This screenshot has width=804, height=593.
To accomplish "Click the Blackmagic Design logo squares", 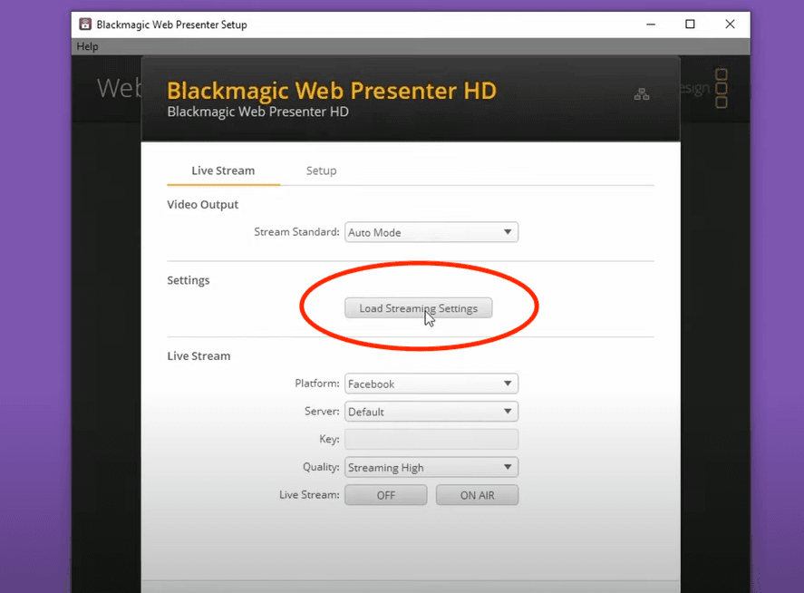I will pyautogui.click(x=722, y=88).
